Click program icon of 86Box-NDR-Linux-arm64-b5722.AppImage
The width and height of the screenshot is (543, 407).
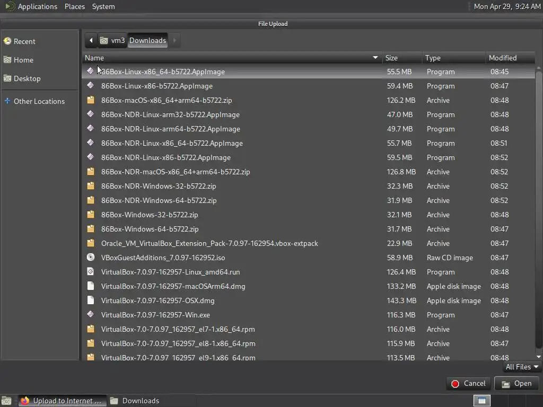90,128
